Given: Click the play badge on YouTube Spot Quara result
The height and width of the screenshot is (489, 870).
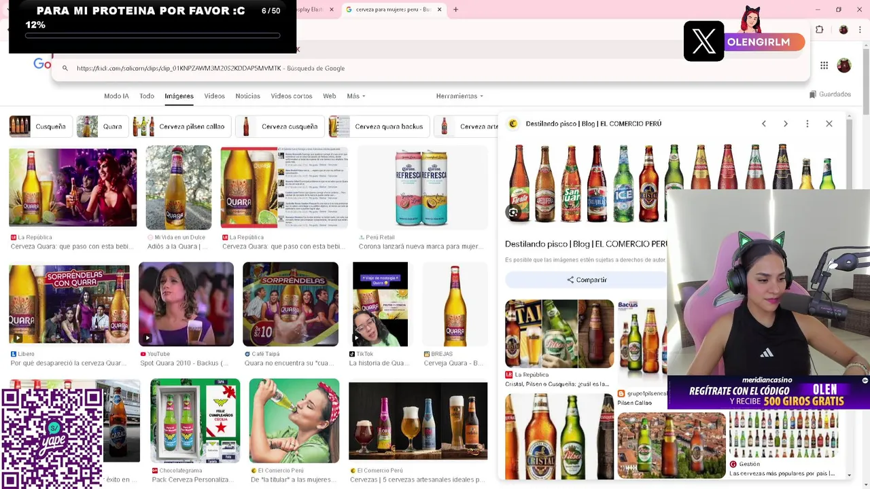Looking at the screenshot, I should tap(147, 338).
